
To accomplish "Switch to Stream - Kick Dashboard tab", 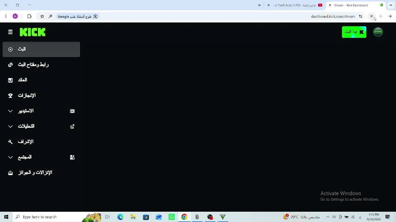I will 356,5.
